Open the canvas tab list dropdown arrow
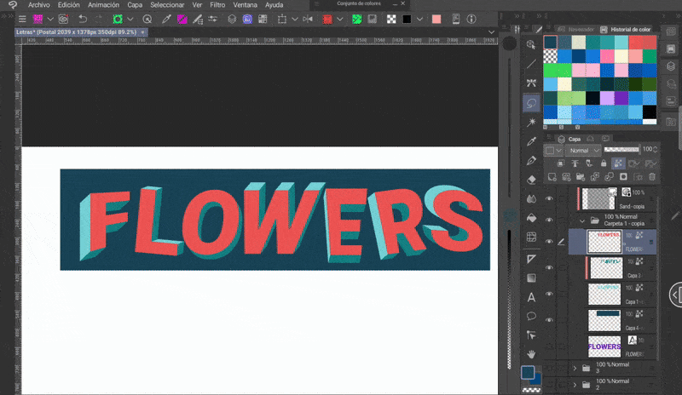This screenshot has width=682, height=395. point(491,32)
